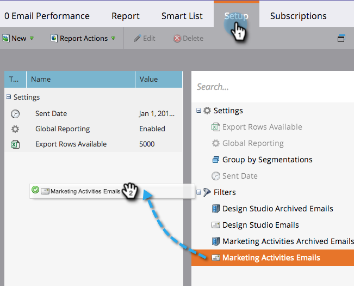
Task: Open the New dropdown menu
Action: click(18, 38)
